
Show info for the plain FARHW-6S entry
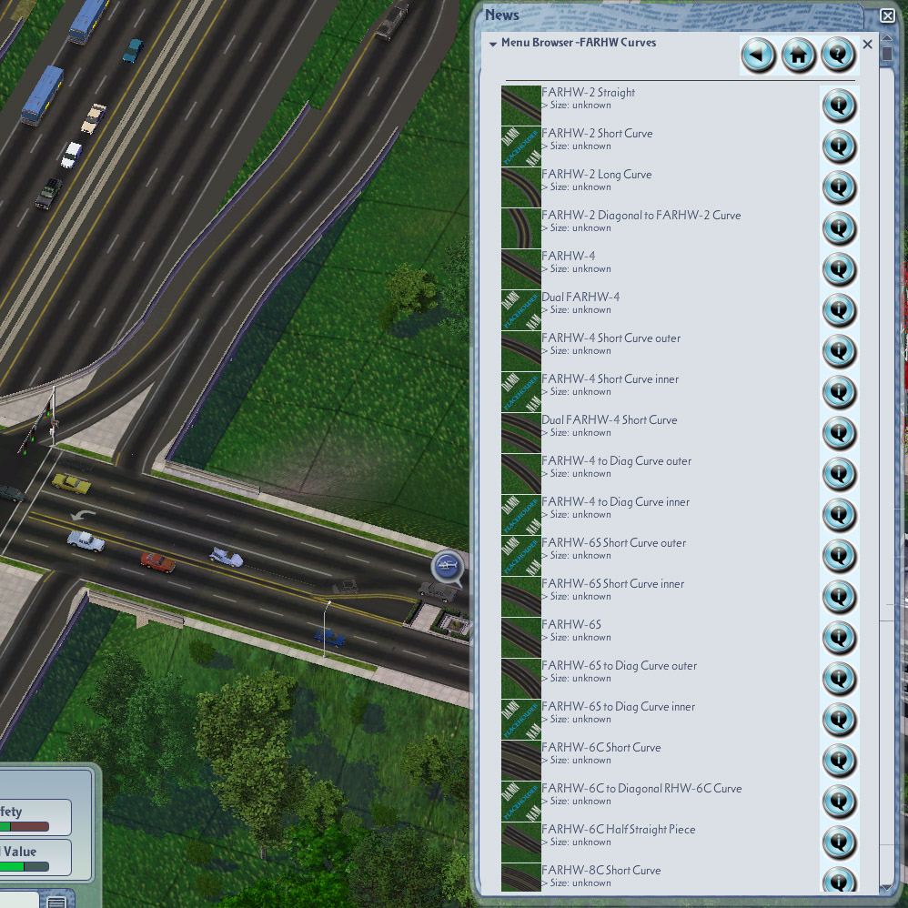839,638
